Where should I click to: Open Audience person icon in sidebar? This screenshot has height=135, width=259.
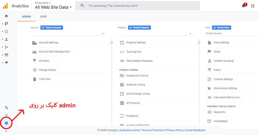(6, 39)
